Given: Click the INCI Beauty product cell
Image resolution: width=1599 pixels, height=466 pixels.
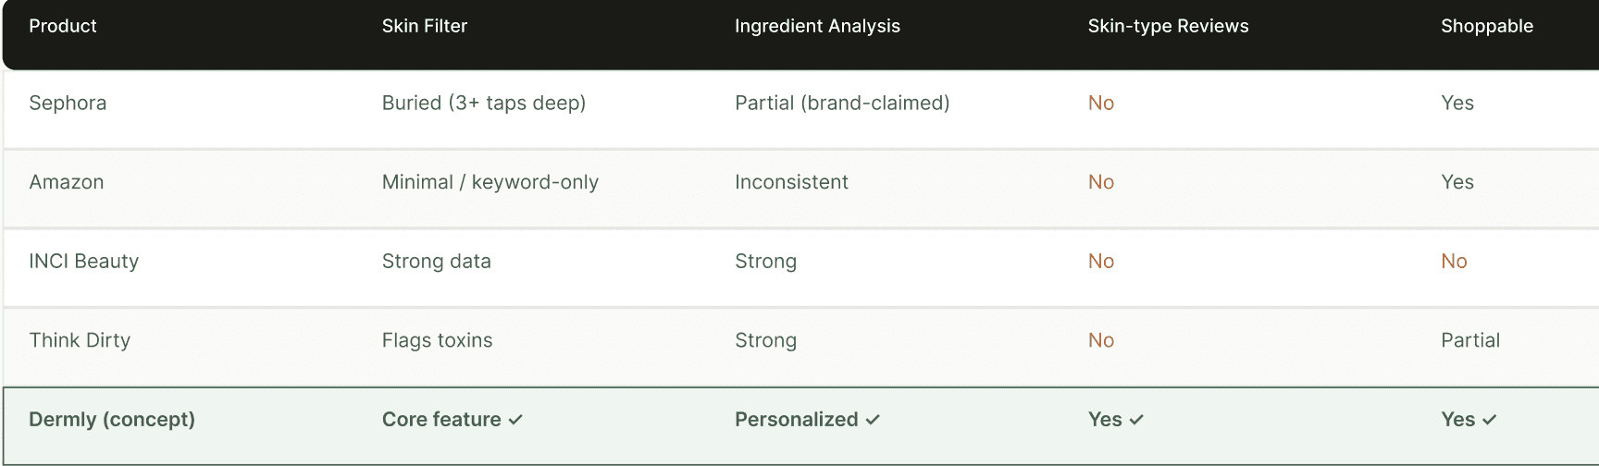Looking at the screenshot, I should (x=84, y=262).
